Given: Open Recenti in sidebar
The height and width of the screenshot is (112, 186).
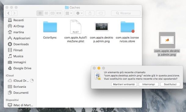Looking at the screenshot, I should pos(16,20).
